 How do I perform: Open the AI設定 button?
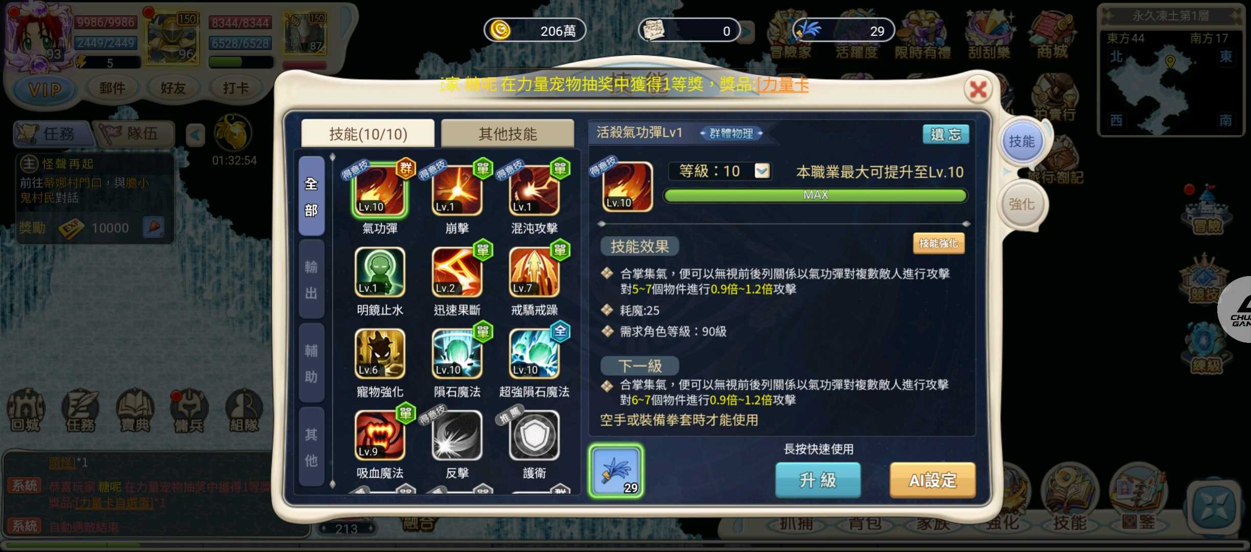[x=933, y=480]
